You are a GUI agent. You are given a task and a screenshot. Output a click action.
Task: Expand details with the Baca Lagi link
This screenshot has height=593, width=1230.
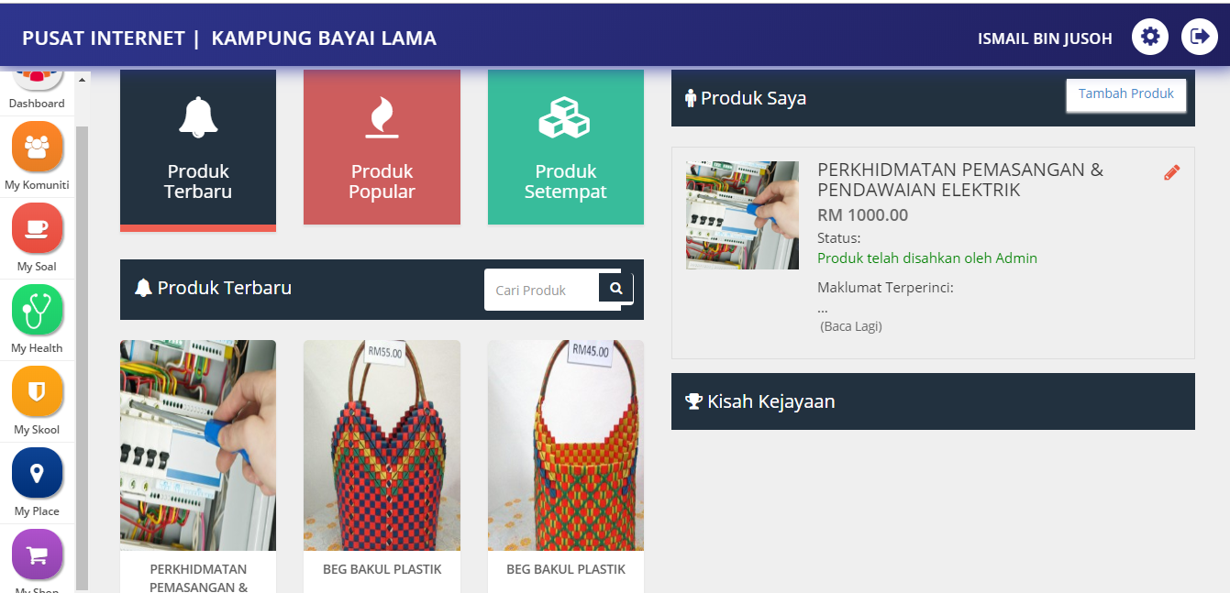[851, 326]
